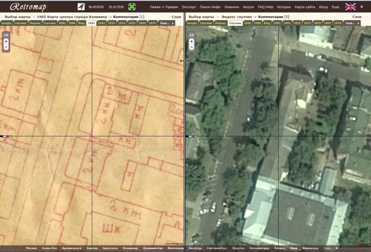371x252 pixels.
Task: Open Левая + Правая layout menu
Action: pyautogui.click(x=164, y=7)
